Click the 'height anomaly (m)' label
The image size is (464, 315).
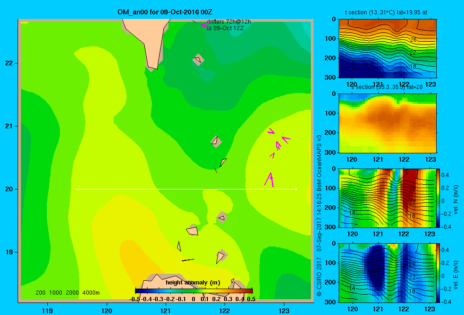click(193, 283)
